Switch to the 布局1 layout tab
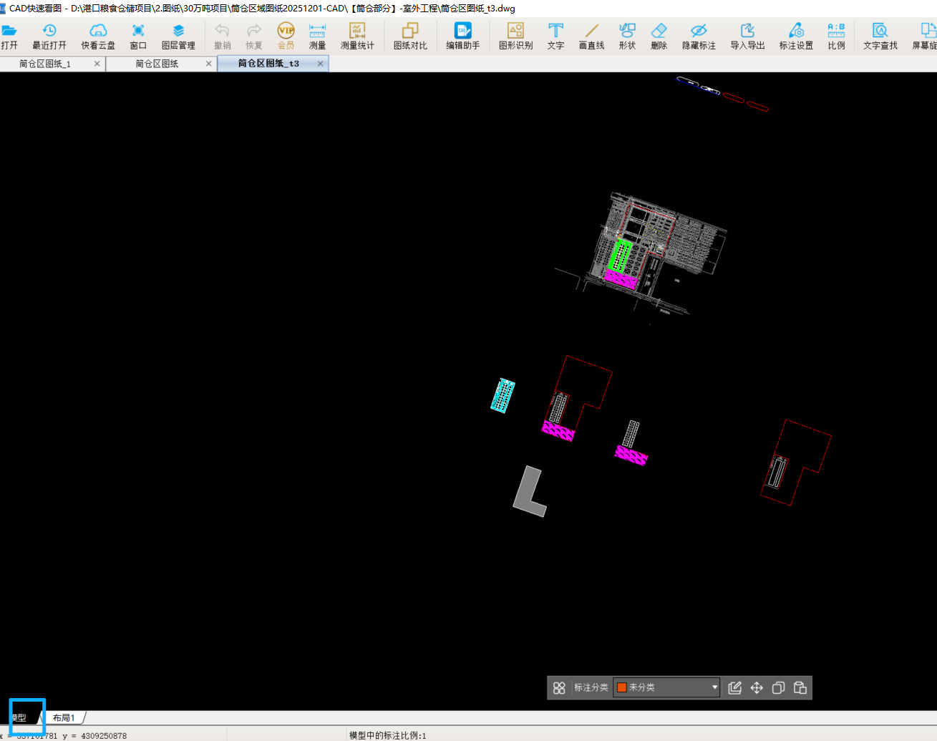Viewport: 937px width, 741px height. pos(64,717)
